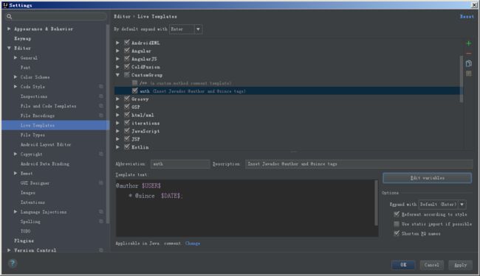This screenshot has height=276, width=480.
Task: Toggle the CustomGroup checkbox
Action: (x=127, y=75)
